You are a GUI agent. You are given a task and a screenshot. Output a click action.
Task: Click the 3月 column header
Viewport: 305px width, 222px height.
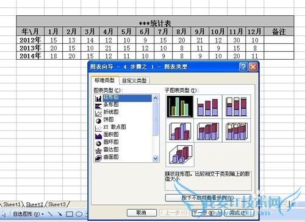(90, 32)
